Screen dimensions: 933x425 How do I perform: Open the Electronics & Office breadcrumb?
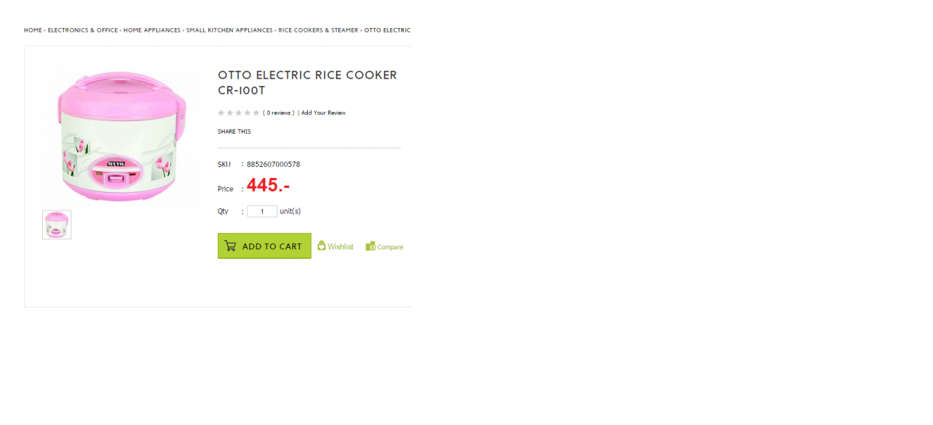click(82, 30)
